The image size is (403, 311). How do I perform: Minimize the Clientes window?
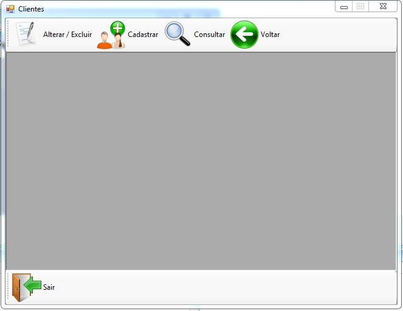(344, 7)
